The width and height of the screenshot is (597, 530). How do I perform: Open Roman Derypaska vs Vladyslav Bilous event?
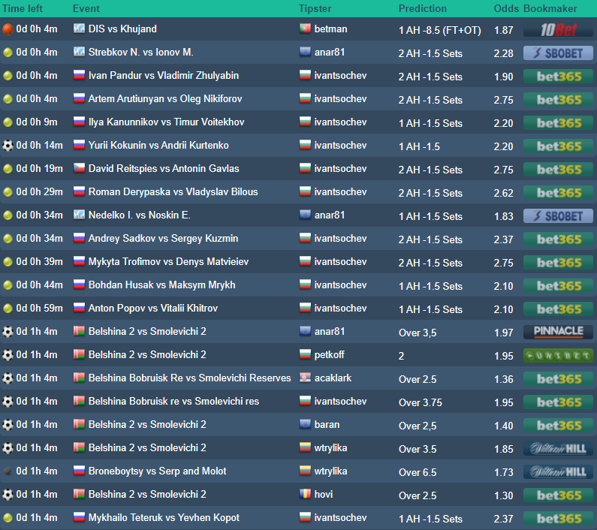click(x=173, y=191)
